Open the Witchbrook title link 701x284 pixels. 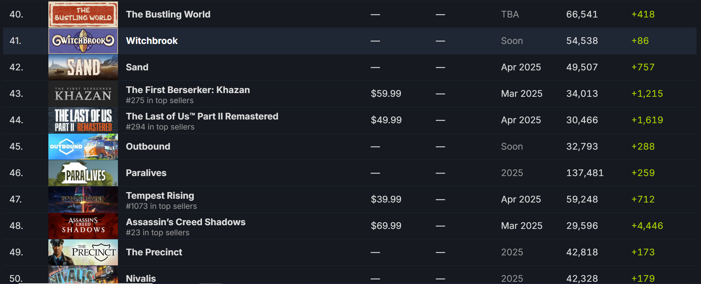point(152,41)
